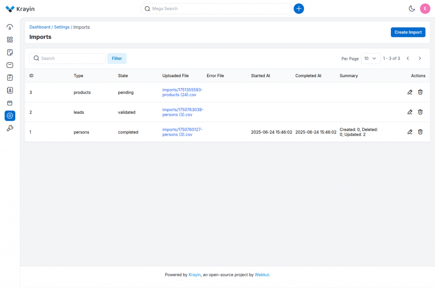Click the Completed At column header
This screenshot has width=435, height=288.
(308, 75)
